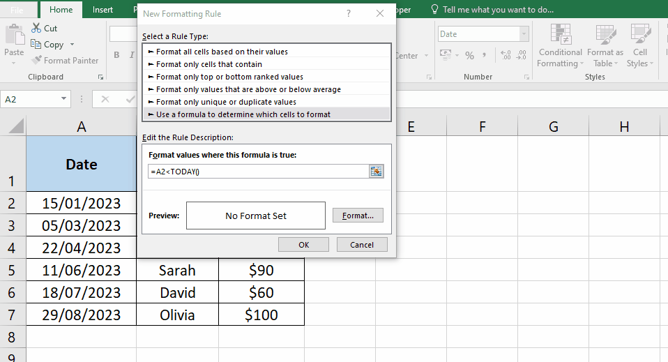Click the accounting number format icon
This screenshot has width=668, height=362.
[x=445, y=55]
